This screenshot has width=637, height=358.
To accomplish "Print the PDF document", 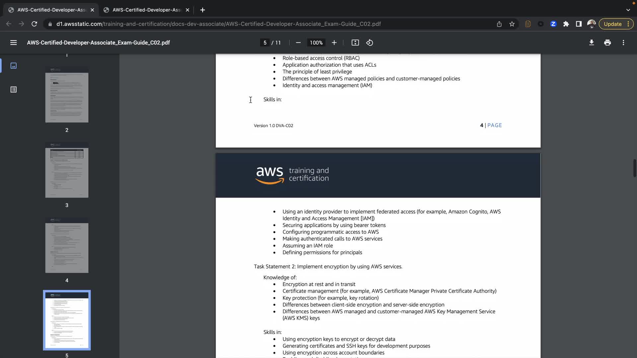I will (x=607, y=43).
